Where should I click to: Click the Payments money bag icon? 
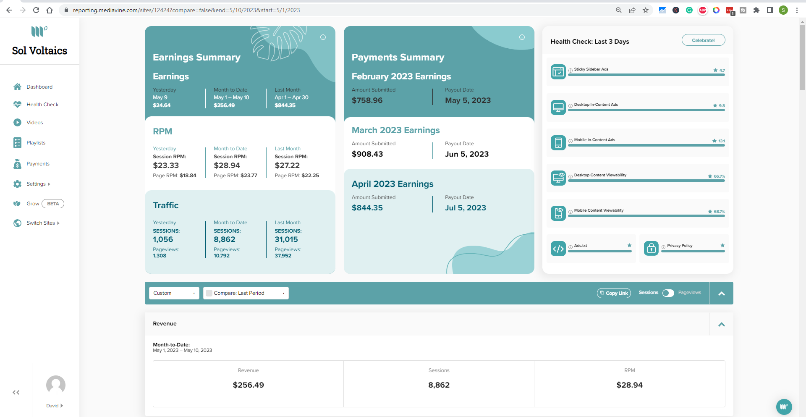[17, 164]
